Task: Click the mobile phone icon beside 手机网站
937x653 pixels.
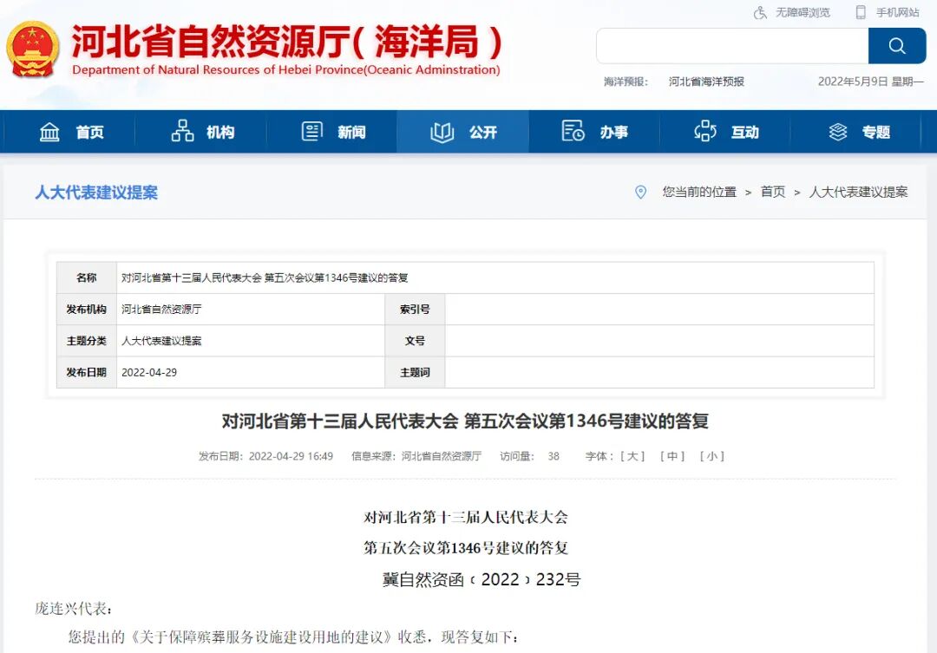Action: [862, 12]
